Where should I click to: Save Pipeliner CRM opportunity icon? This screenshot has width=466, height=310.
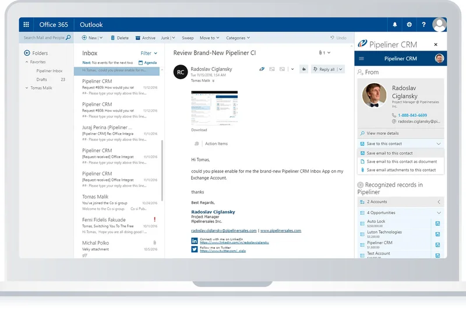(x=437, y=245)
